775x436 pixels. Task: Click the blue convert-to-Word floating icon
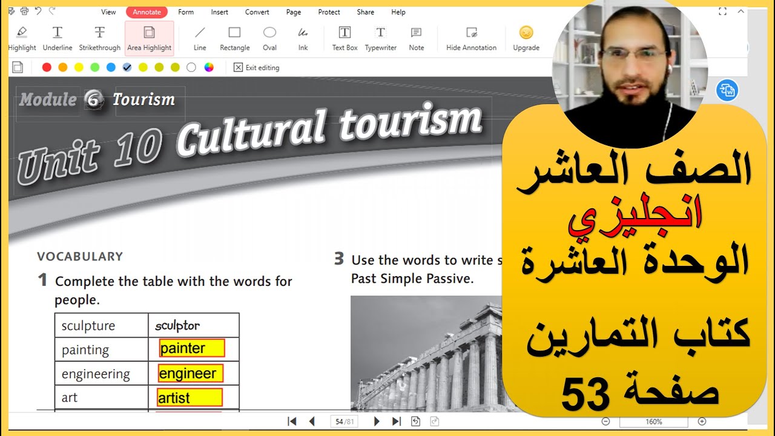(x=727, y=91)
